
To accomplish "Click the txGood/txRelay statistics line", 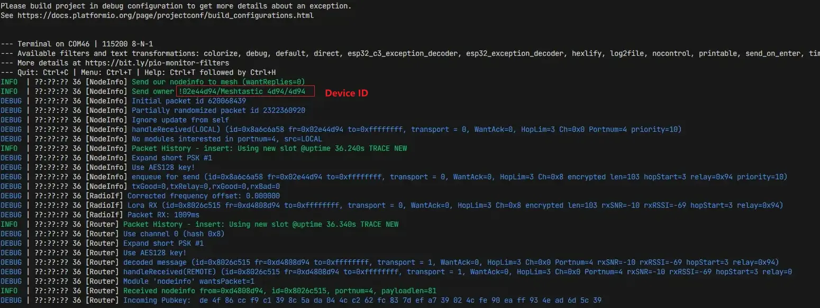I will (205, 186).
